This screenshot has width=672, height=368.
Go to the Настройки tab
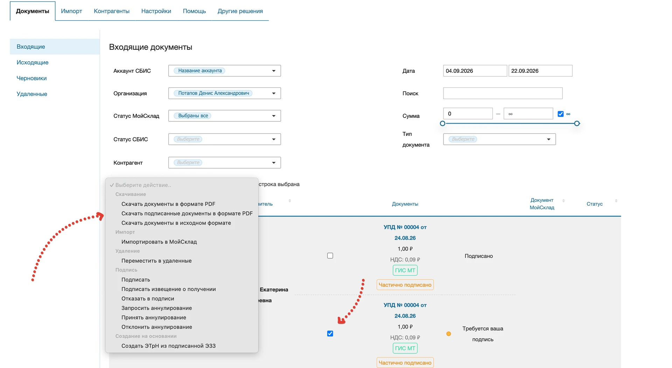(x=156, y=11)
